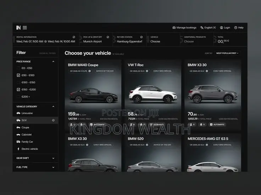Select the Electric vehicle category
This screenshot has height=195, width=261.
tap(35, 149)
